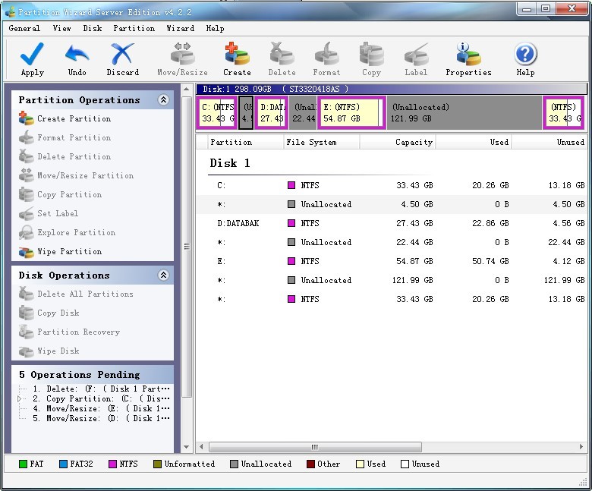Discard all pending changes

coord(122,54)
